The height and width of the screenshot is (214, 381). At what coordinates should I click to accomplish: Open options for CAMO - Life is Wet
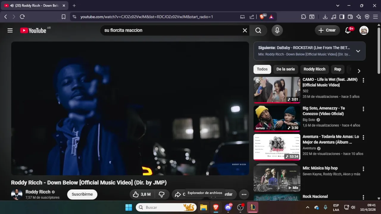click(x=363, y=80)
